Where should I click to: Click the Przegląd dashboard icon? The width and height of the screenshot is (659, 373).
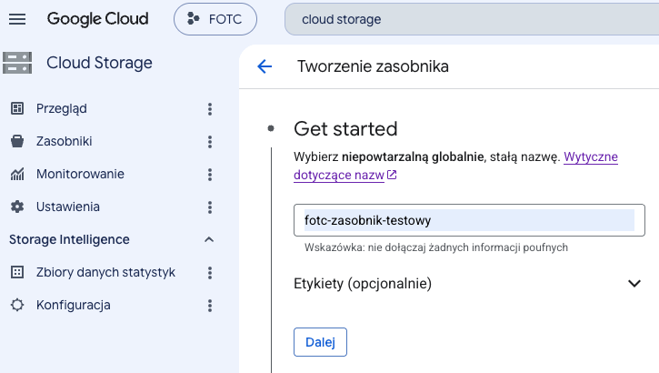click(x=17, y=108)
